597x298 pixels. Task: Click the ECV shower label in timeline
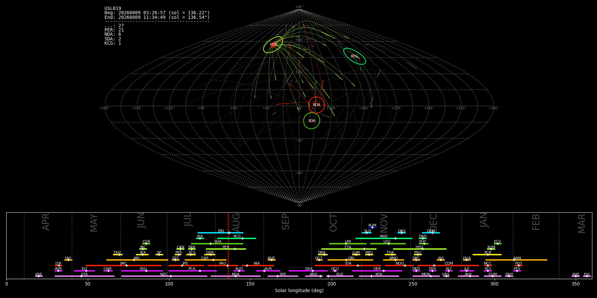(497, 242)
